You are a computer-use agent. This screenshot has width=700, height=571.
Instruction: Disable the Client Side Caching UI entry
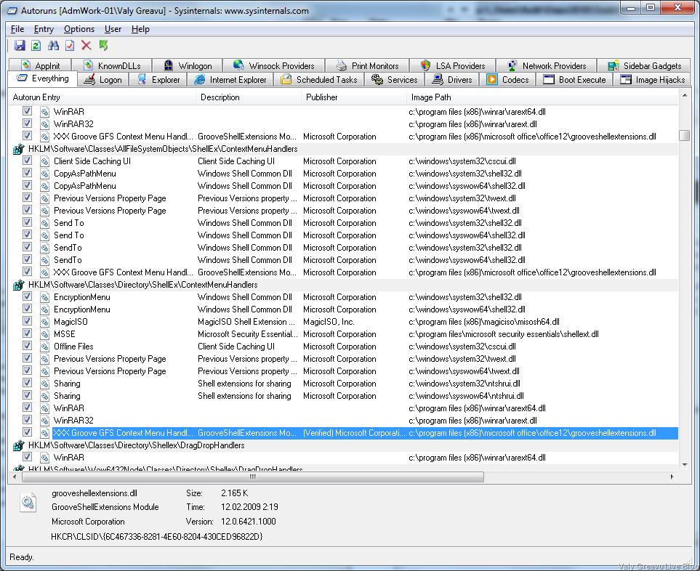pyautogui.click(x=28, y=161)
